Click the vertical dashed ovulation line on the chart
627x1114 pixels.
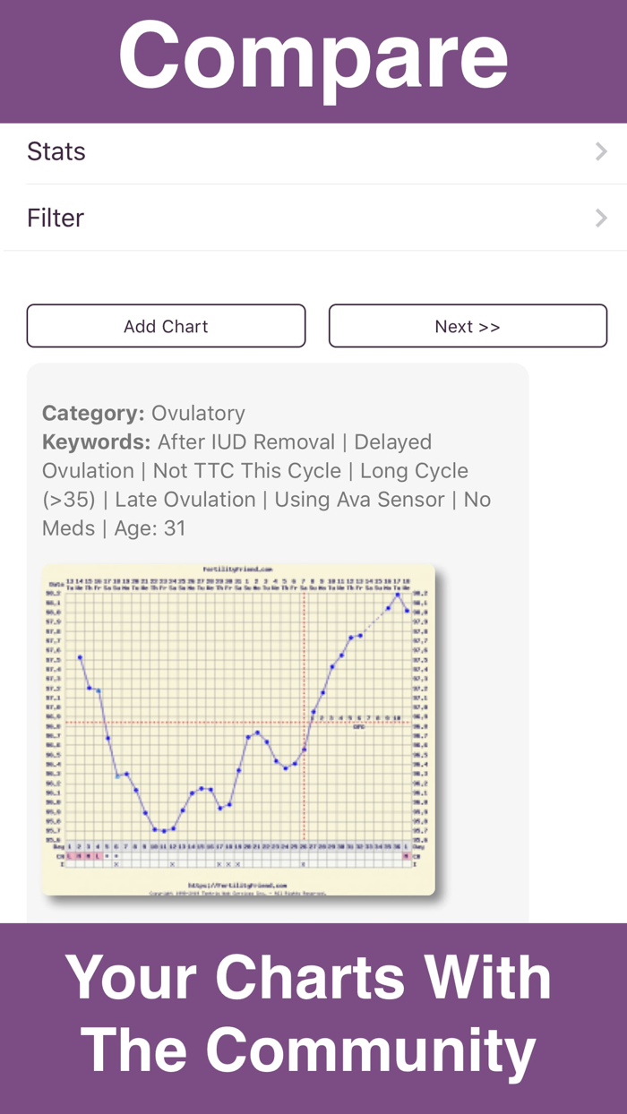pyautogui.click(x=304, y=788)
